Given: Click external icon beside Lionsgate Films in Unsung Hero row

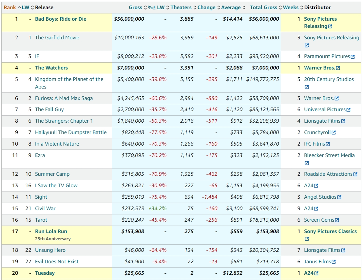Looking at the screenshot, I should tap(343, 250).
